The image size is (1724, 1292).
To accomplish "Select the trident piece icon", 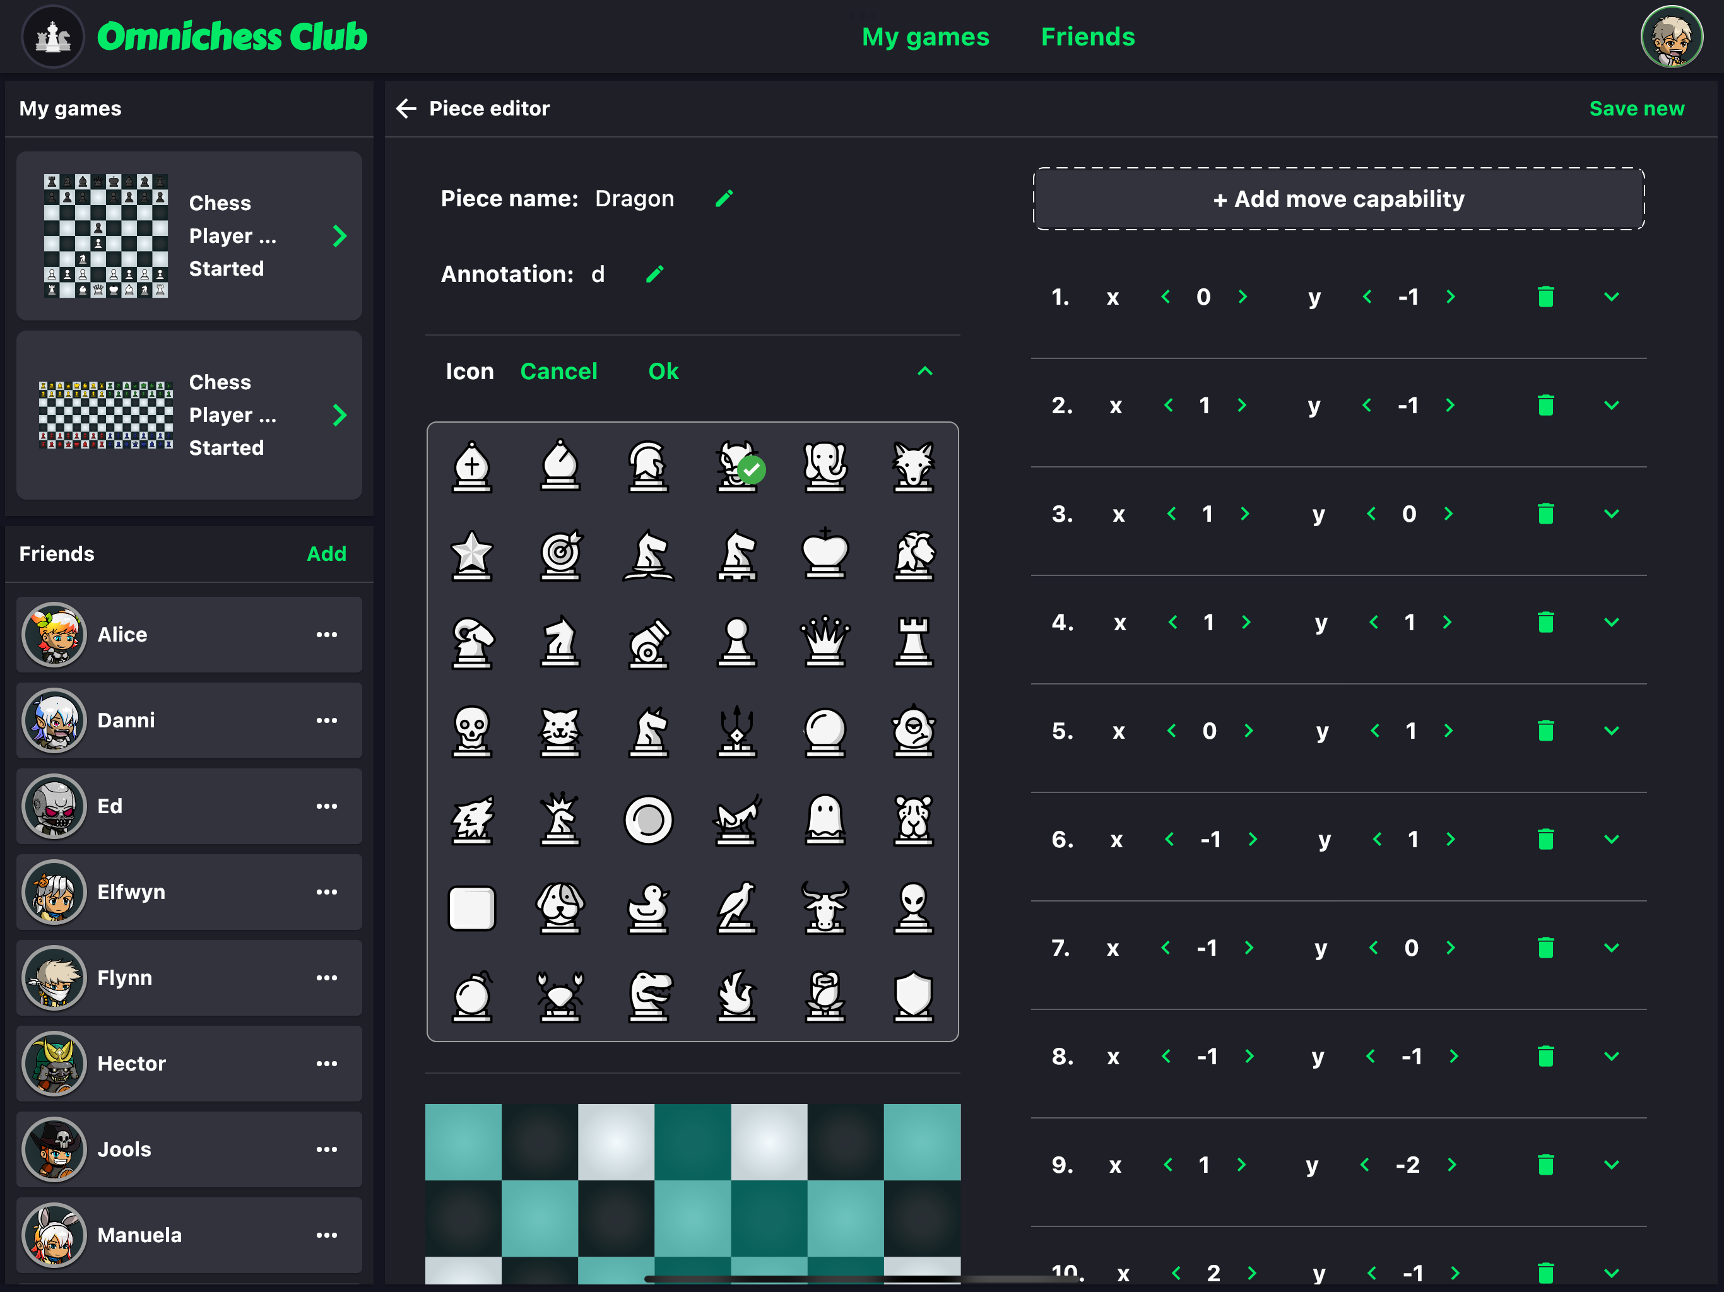I will pos(736,731).
